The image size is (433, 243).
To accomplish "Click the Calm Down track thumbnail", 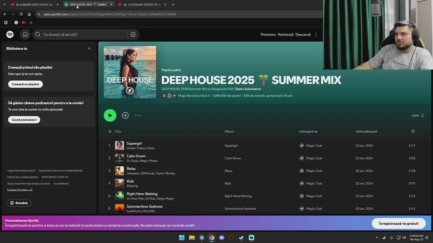I will (x=119, y=158).
